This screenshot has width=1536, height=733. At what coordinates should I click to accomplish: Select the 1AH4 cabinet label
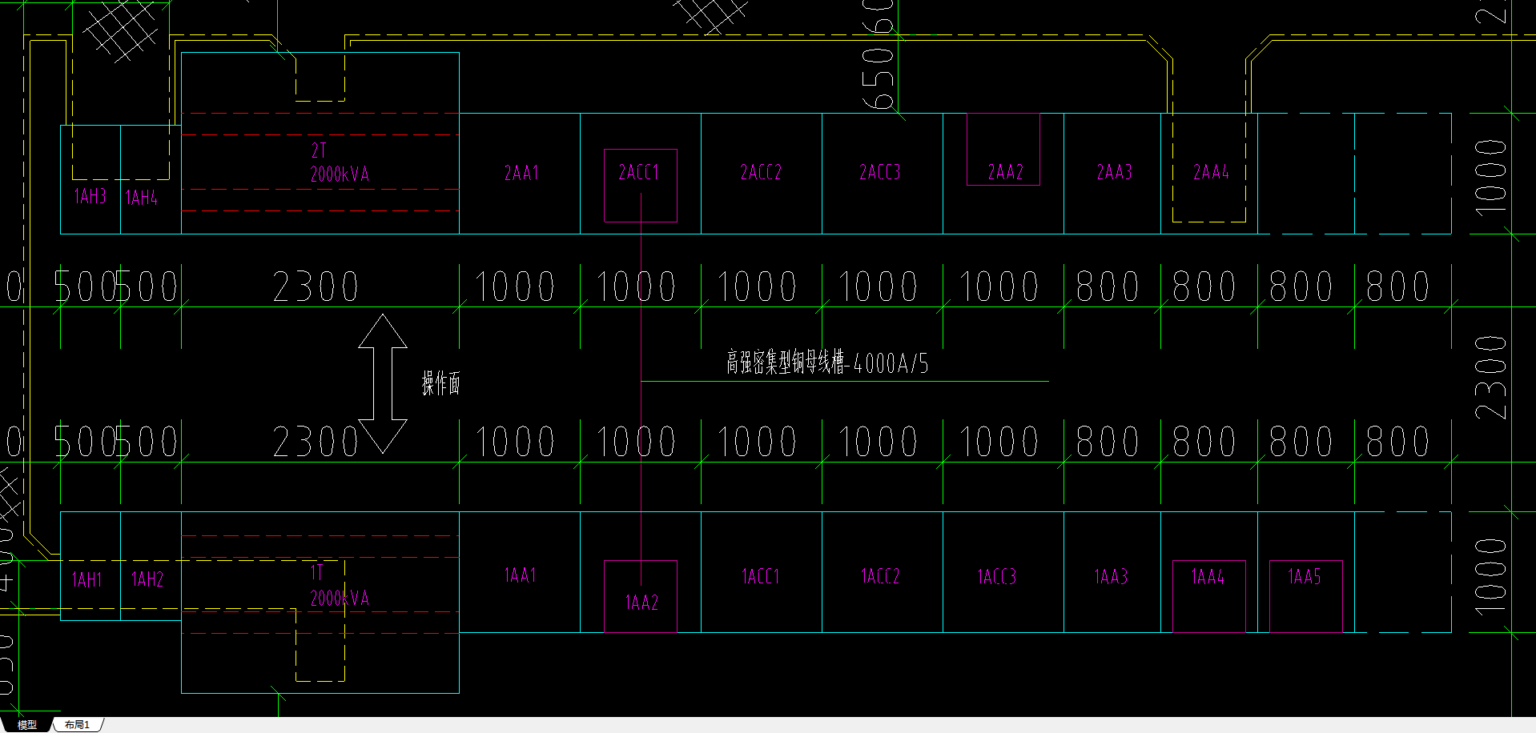pyautogui.click(x=142, y=197)
